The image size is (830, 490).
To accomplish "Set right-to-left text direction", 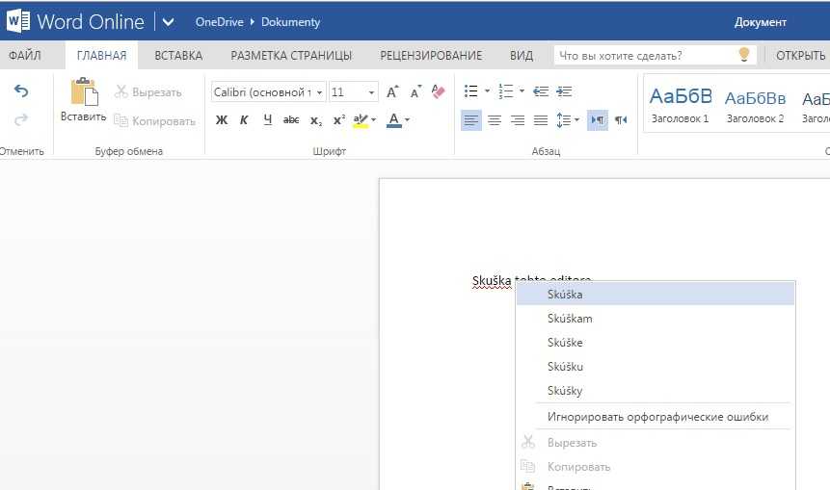I will pyautogui.click(x=621, y=120).
